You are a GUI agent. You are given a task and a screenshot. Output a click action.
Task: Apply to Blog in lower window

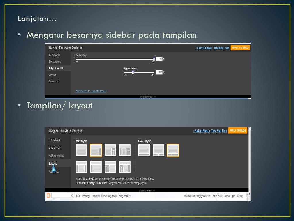click(238, 130)
